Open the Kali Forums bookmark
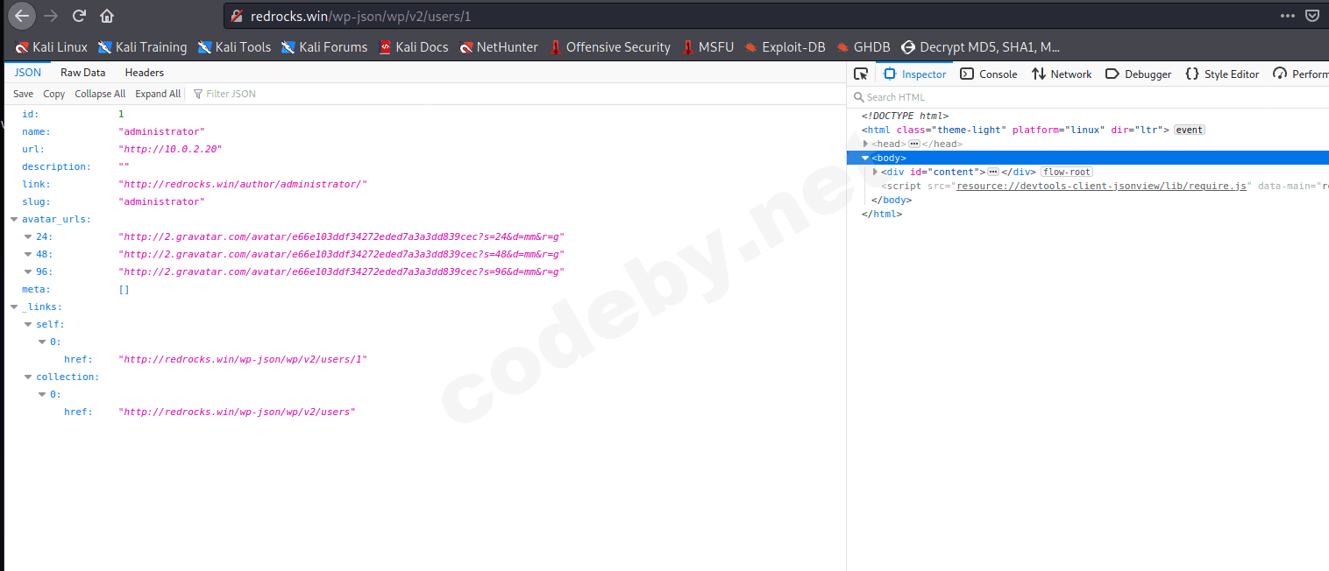The width and height of the screenshot is (1329, 571). [324, 47]
